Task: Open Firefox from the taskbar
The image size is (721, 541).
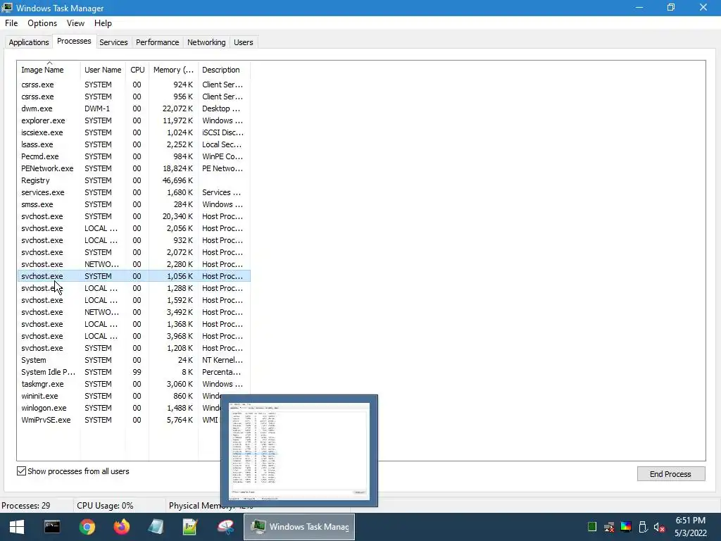Action: point(121,527)
